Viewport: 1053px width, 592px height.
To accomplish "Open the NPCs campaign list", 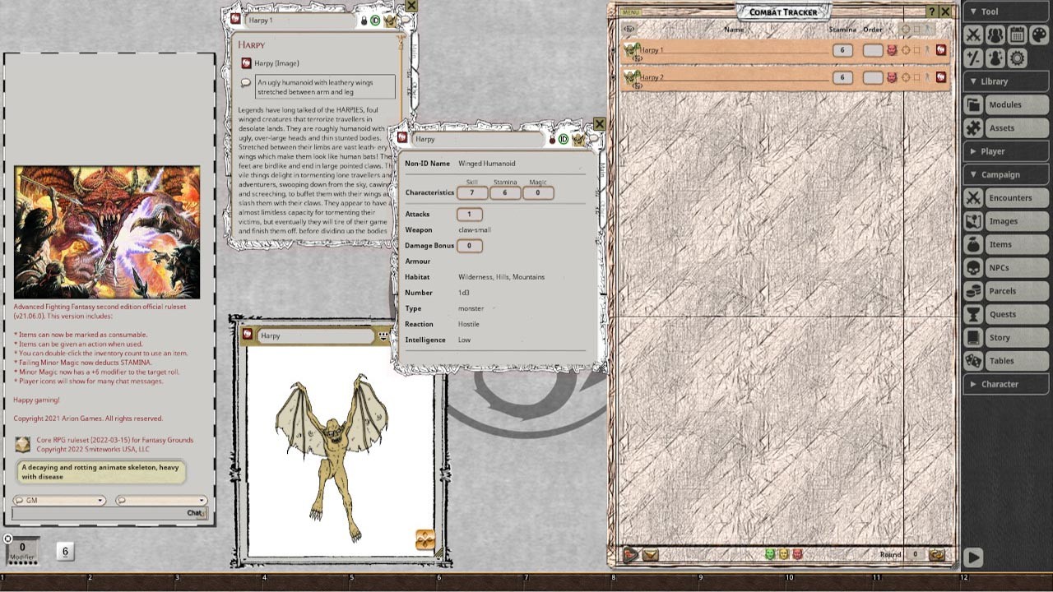I will tap(1006, 268).
